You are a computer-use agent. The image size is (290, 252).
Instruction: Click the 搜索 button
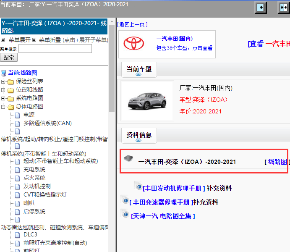tap(9, 58)
